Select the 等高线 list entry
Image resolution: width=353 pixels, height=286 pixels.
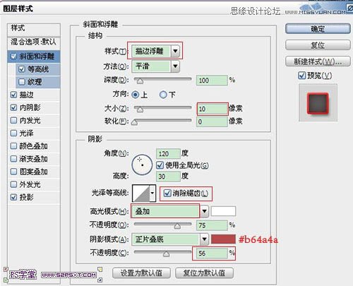[38, 69]
